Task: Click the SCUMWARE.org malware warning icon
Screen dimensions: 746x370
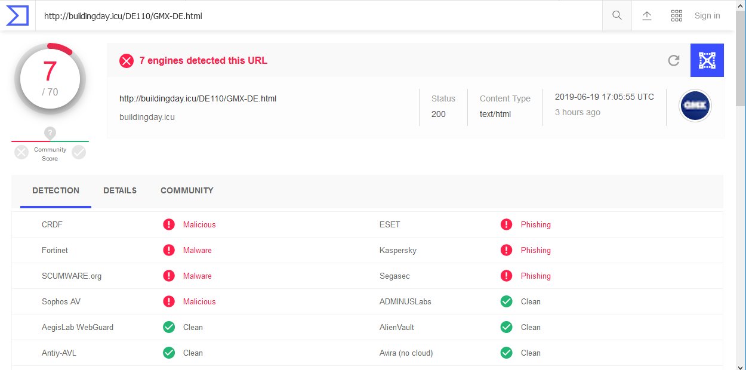Action: pos(169,276)
